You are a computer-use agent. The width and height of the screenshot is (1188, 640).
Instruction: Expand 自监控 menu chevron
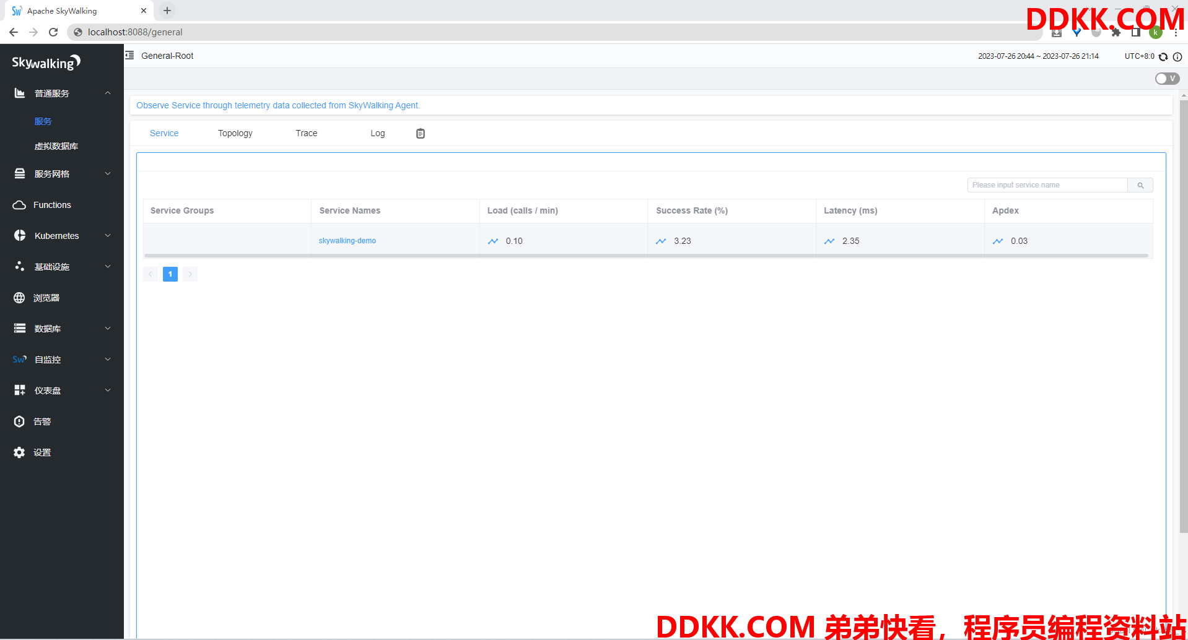click(108, 359)
